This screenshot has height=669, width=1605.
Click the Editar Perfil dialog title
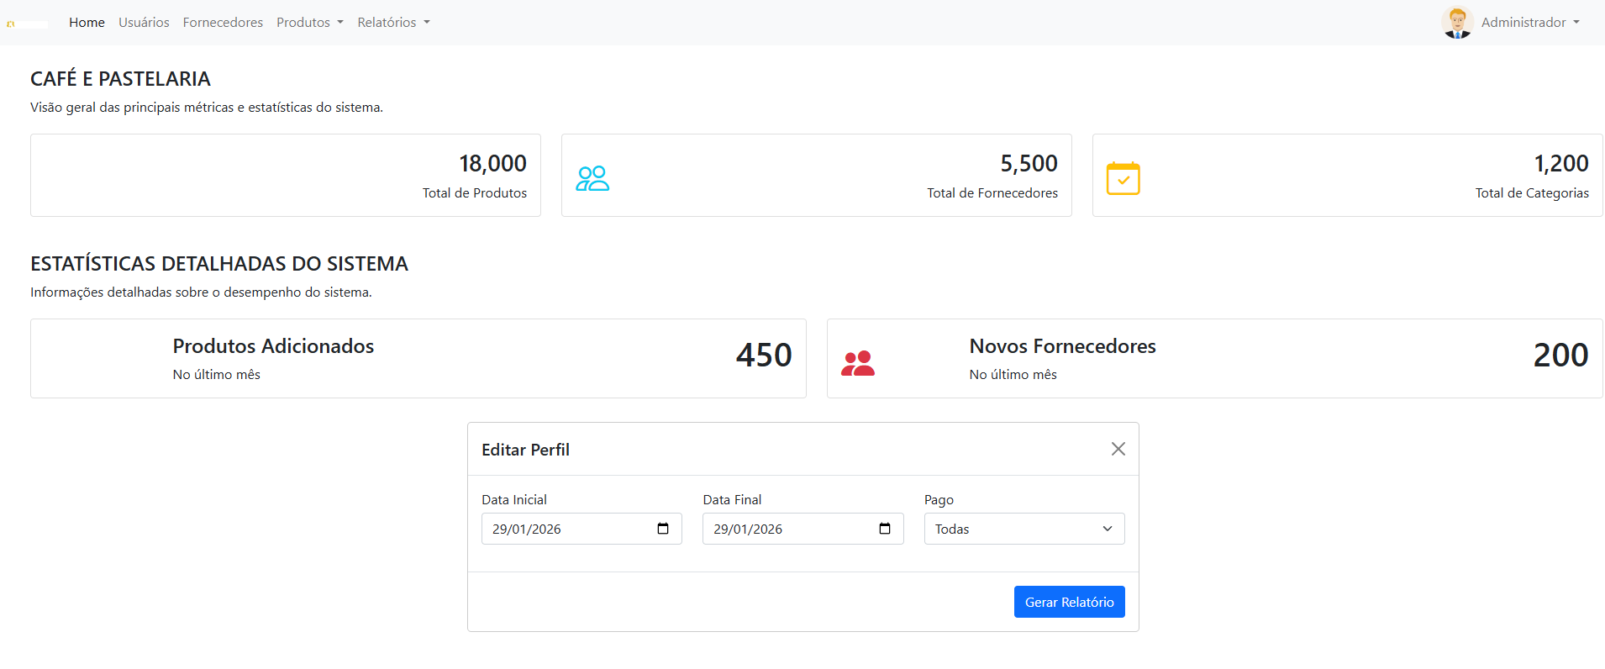525,450
